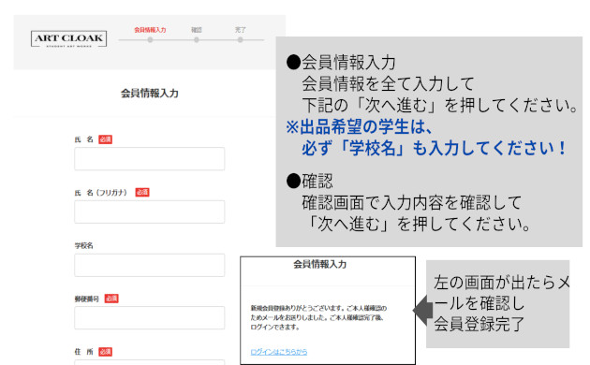Focus the 郵便番号 input field
The height and width of the screenshot is (365, 590).
150,318
